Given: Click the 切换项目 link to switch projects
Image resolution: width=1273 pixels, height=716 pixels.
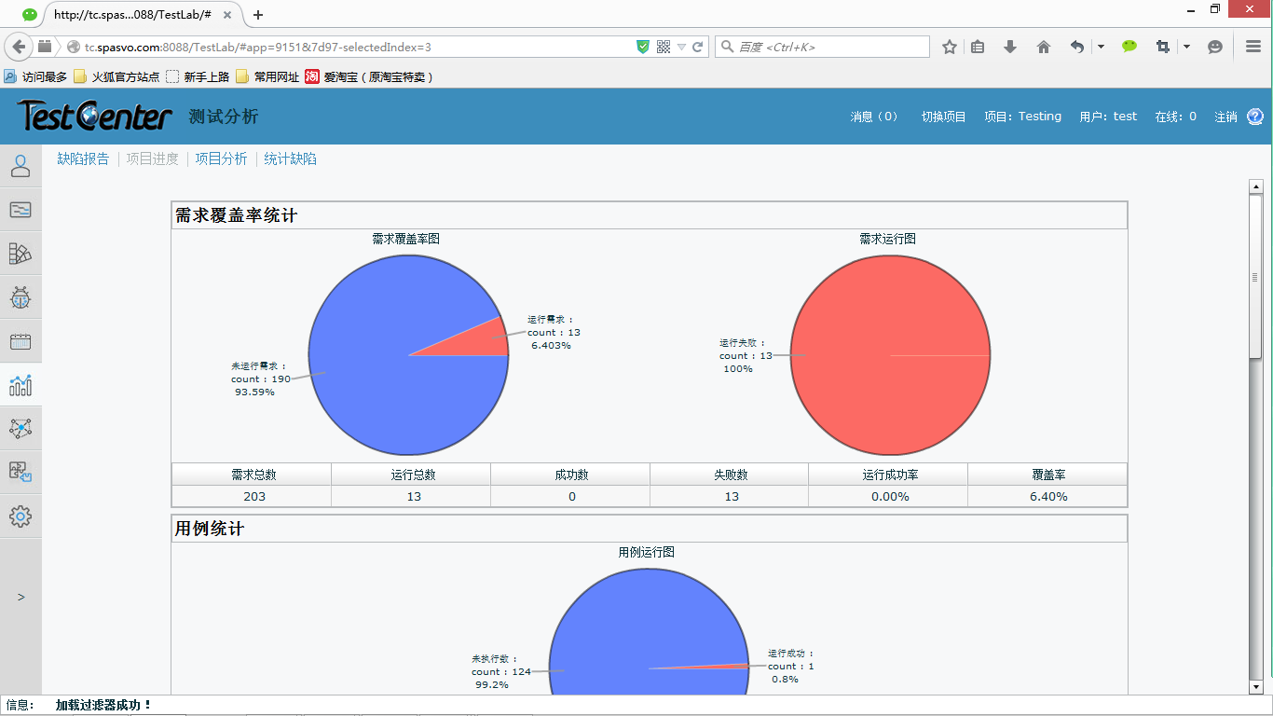Looking at the screenshot, I should 943,117.
